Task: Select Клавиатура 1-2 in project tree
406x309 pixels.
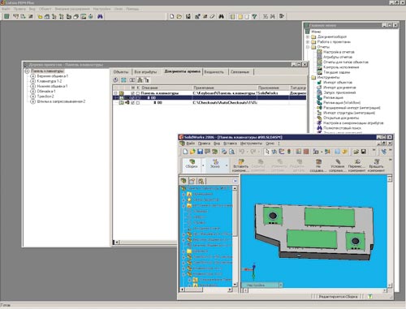Action: (x=50, y=81)
